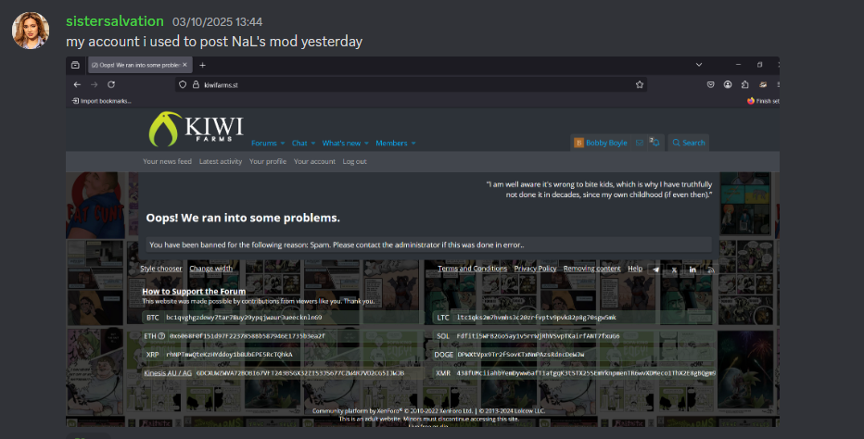Viewport: 864px width, 439px height.
Task: Open sistersalvation's profile avatar
Action: point(31,31)
